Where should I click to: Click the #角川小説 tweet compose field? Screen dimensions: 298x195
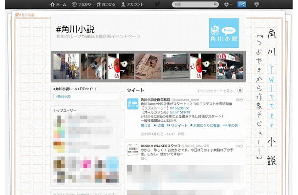pos(85,97)
